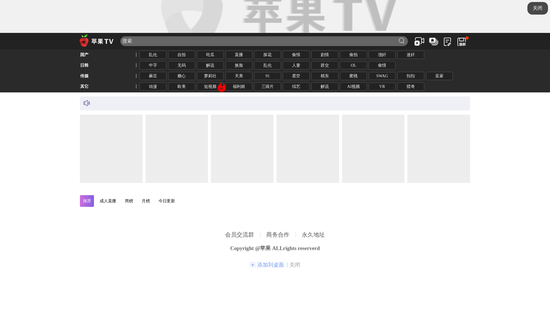This screenshot has height=309, width=550.
Task: Select 解说 tag in the 其它 row
Action: click(x=325, y=87)
